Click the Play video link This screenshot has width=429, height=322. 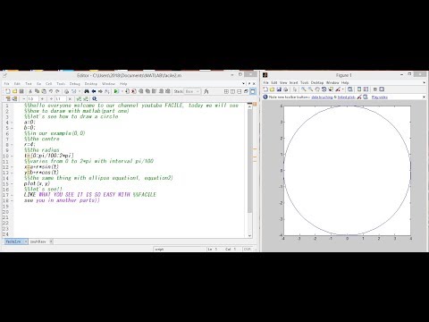(380, 97)
